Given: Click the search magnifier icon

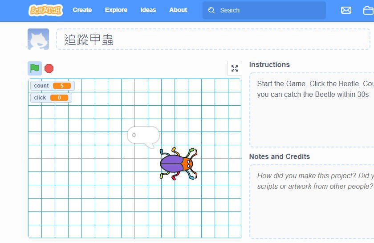Looking at the screenshot, I should pyautogui.click(x=211, y=10).
